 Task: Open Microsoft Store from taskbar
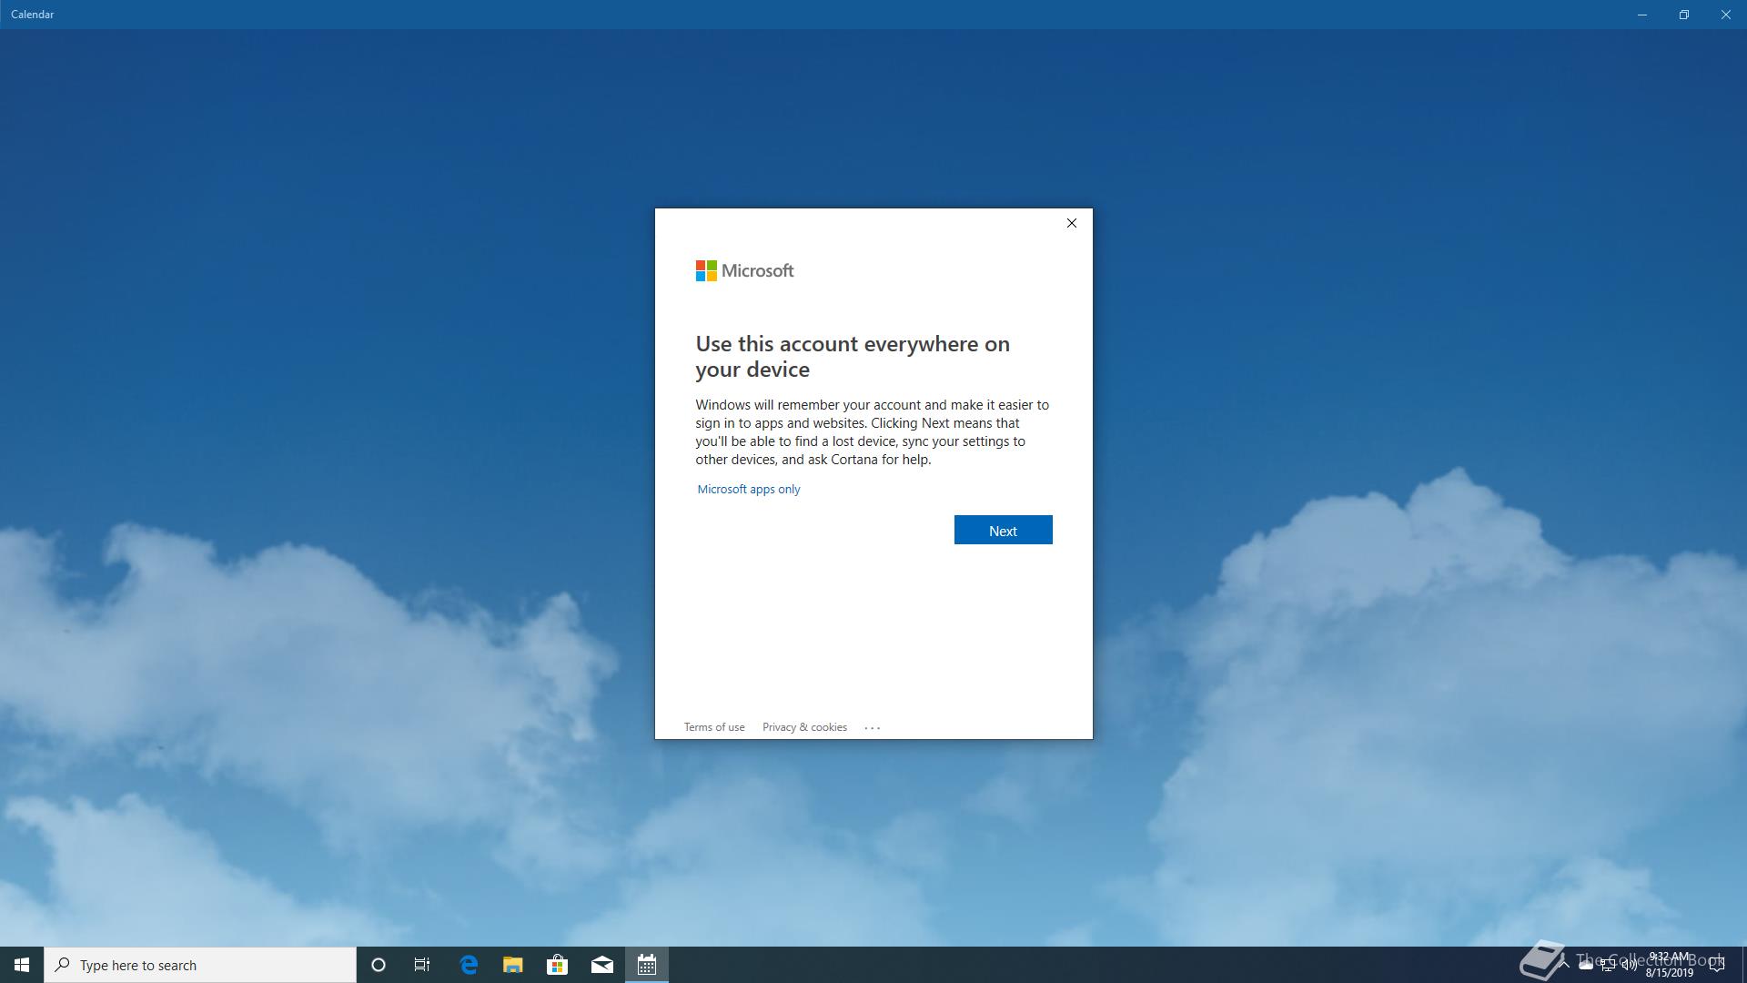(x=557, y=965)
